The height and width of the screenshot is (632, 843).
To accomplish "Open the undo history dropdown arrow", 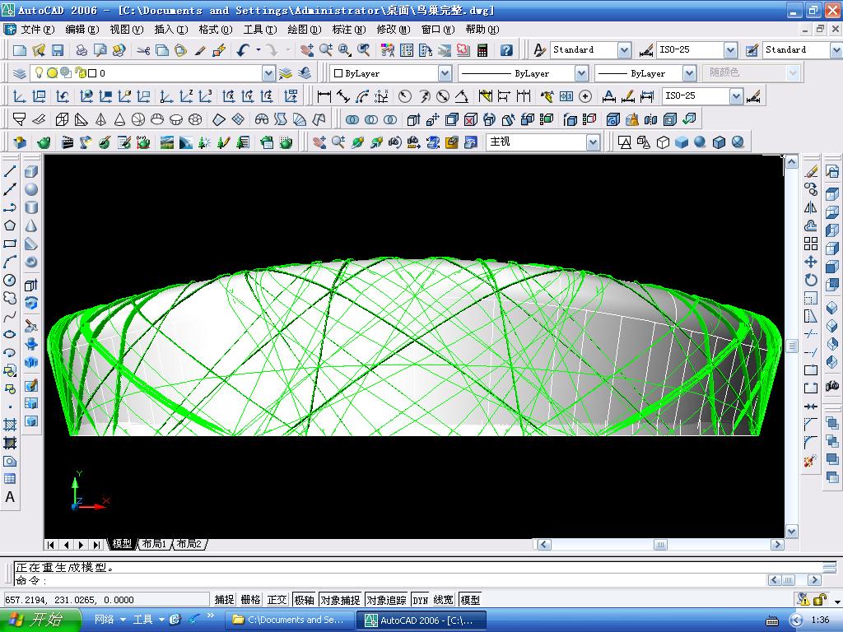I will pos(258,50).
